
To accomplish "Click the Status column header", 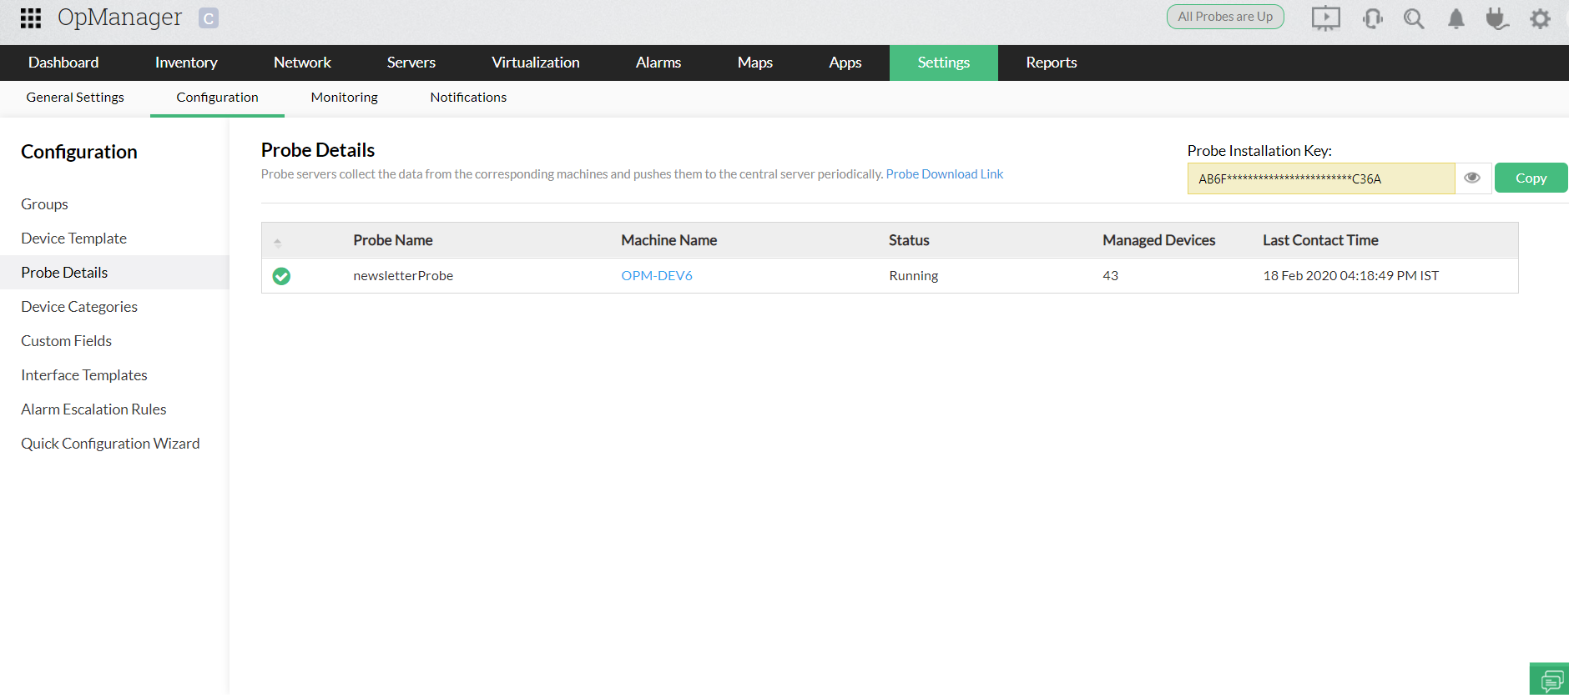I will (x=909, y=240).
